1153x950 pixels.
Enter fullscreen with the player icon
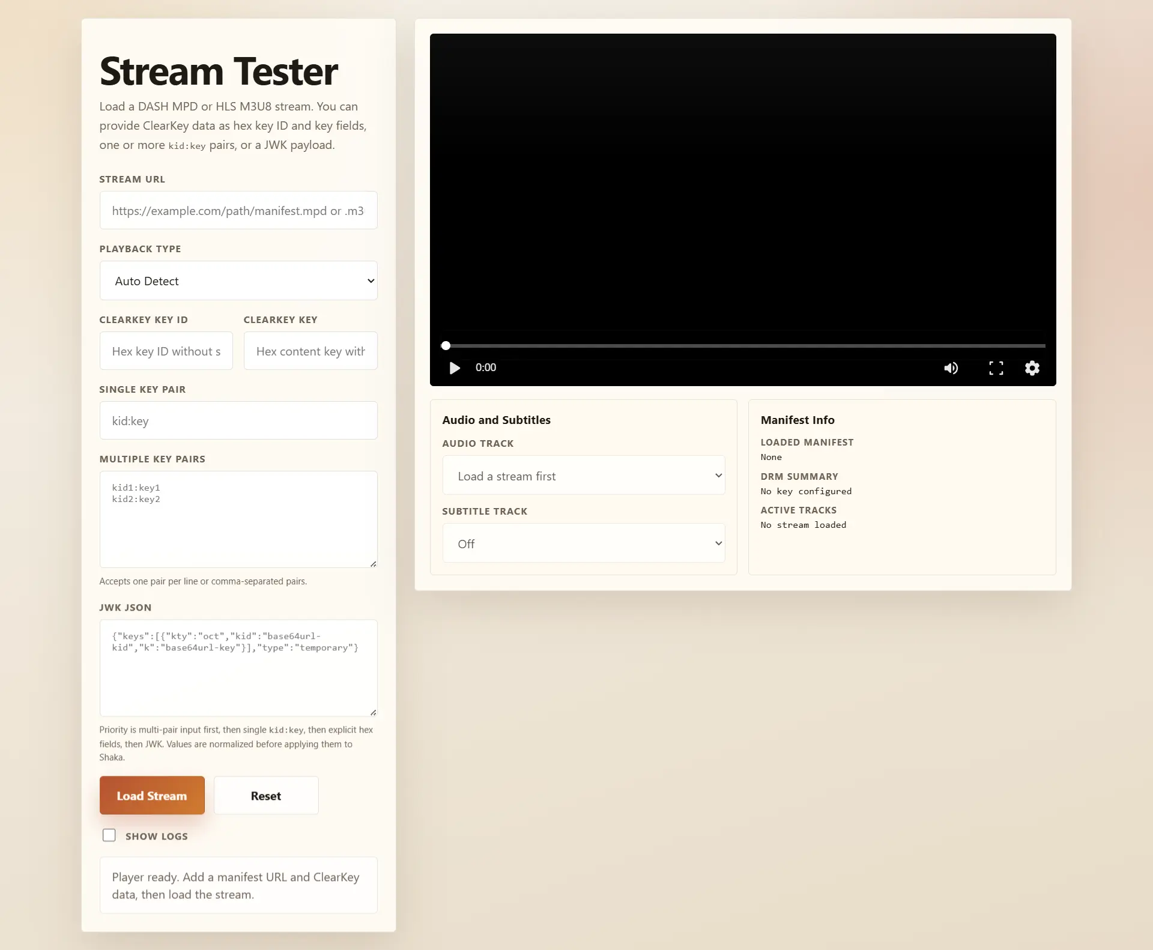[996, 368]
